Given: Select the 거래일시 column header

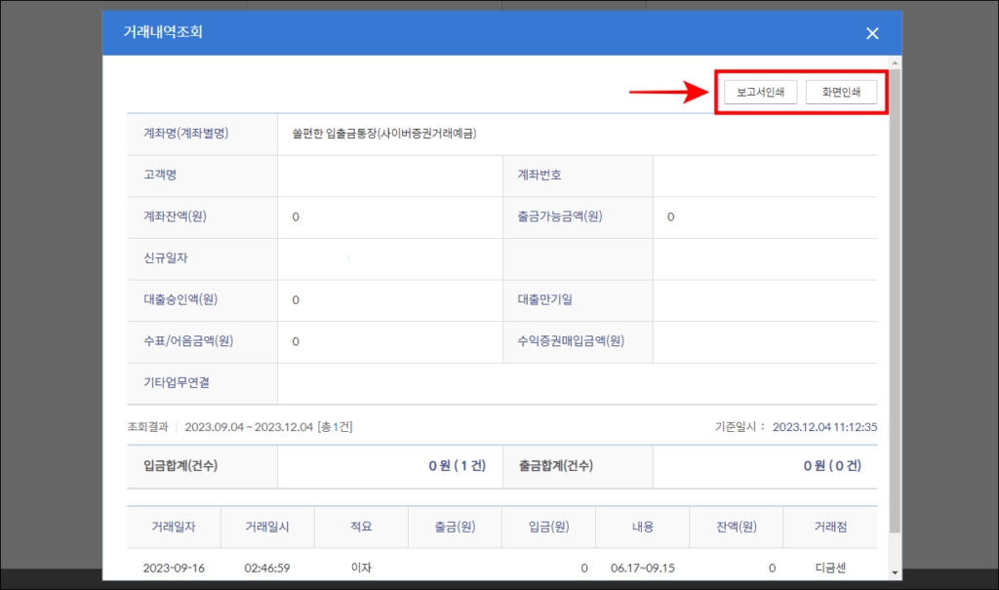Looking at the screenshot, I should [x=267, y=527].
